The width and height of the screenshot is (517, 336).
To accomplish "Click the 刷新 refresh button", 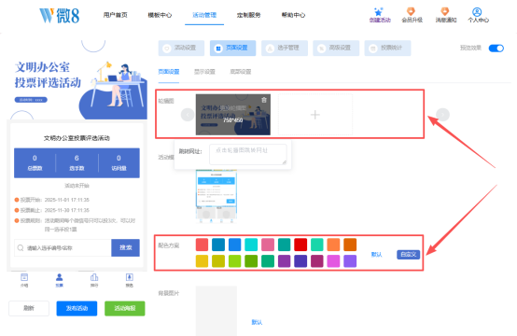I will point(29,308).
